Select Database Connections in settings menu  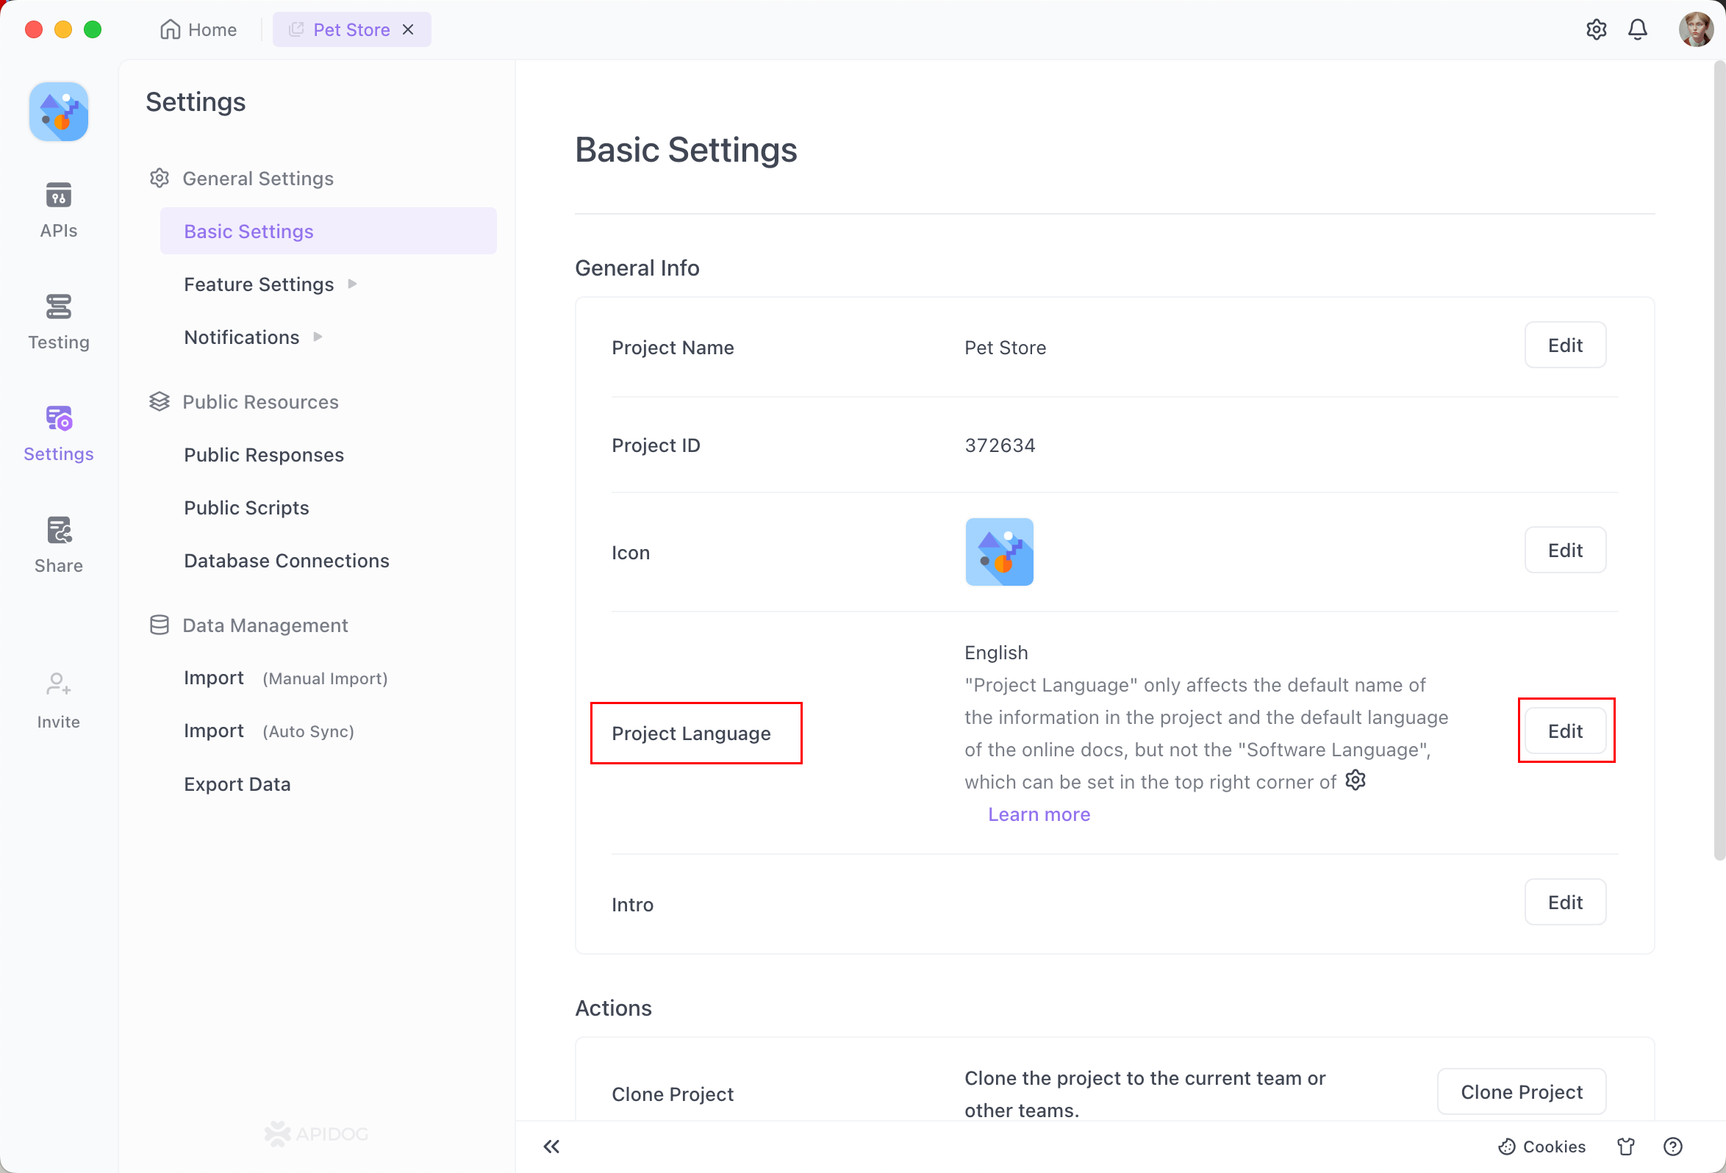286,561
